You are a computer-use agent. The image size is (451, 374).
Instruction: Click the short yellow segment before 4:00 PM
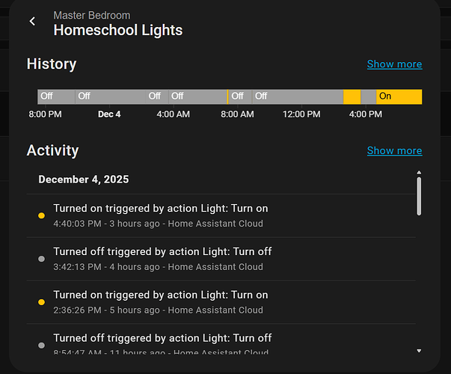pyautogui.click(x=352, y=96)
